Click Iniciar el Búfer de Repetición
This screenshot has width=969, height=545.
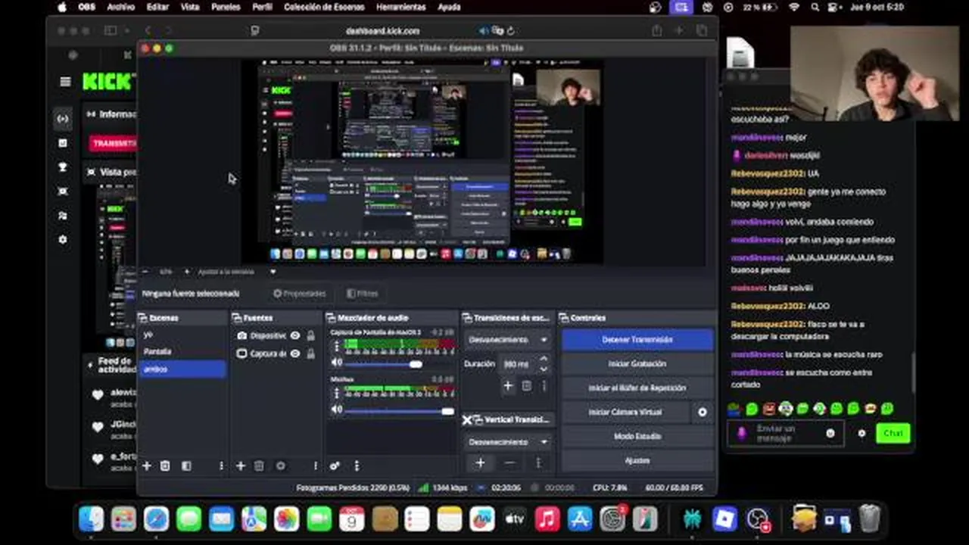[637, 388]
